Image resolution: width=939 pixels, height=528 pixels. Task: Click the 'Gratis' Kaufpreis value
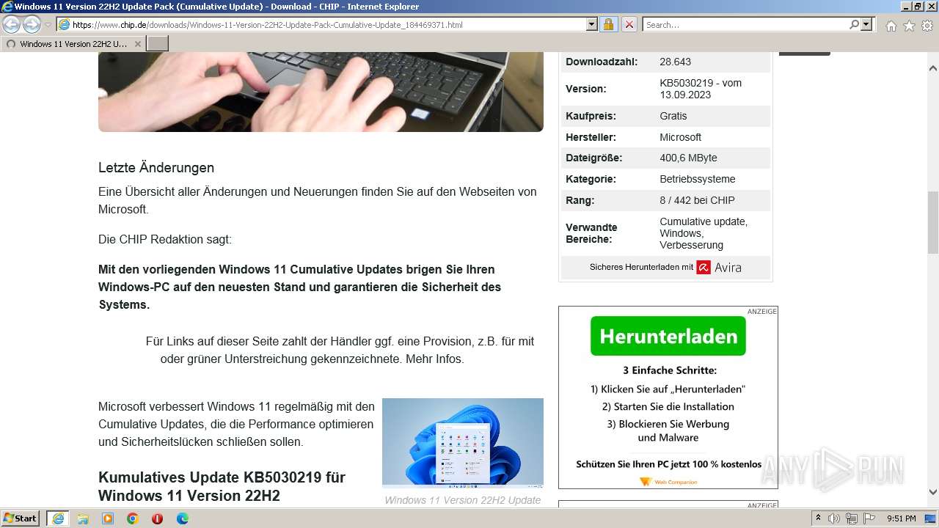[673, 116]
